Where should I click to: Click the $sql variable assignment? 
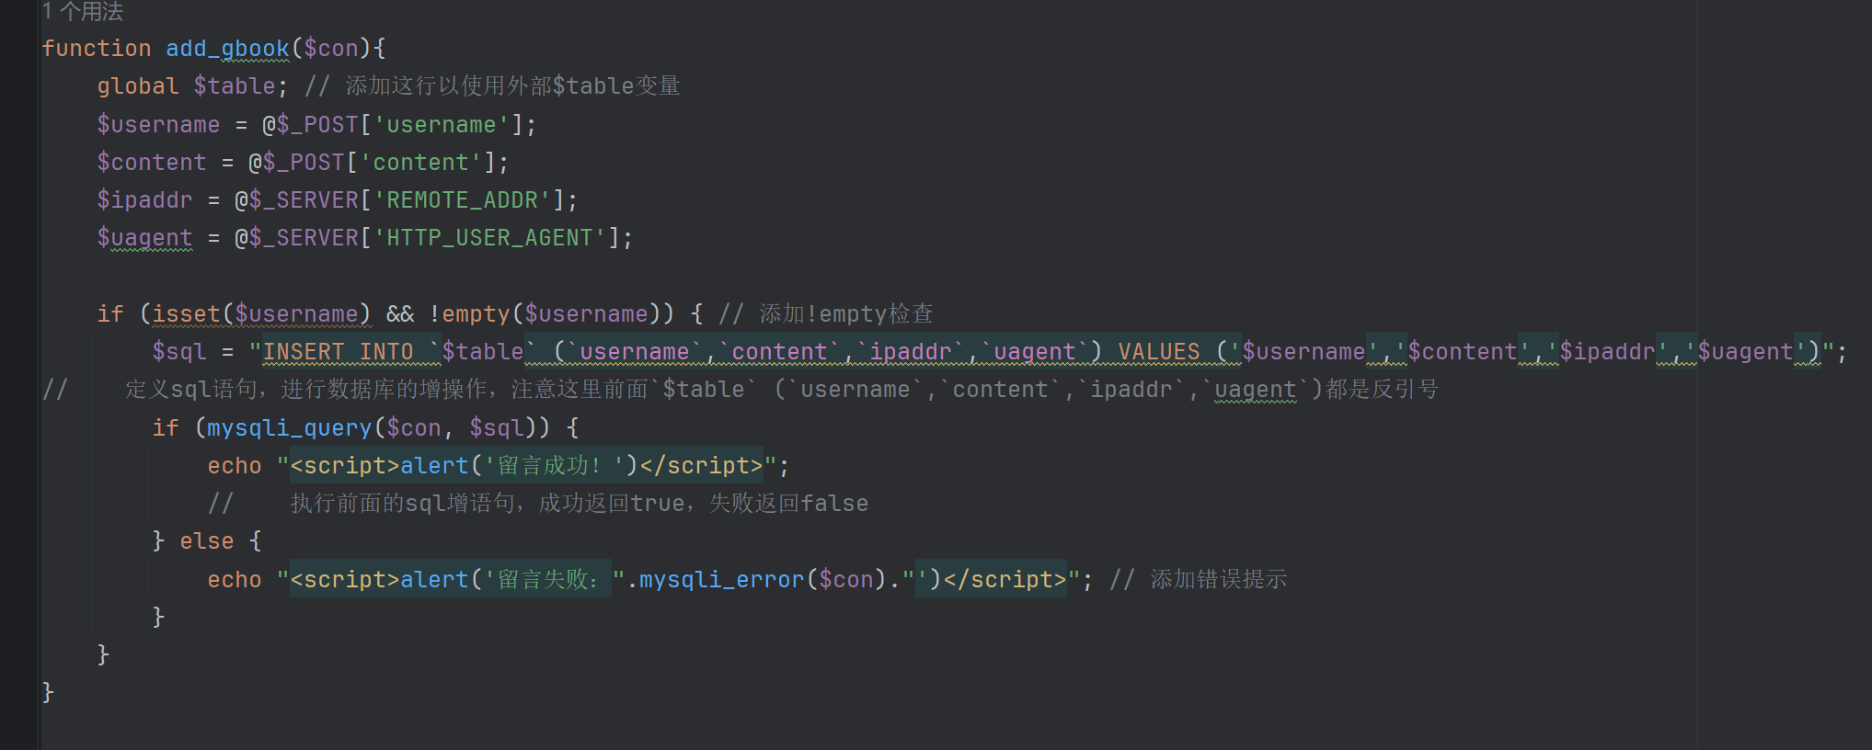click(179, 352)
